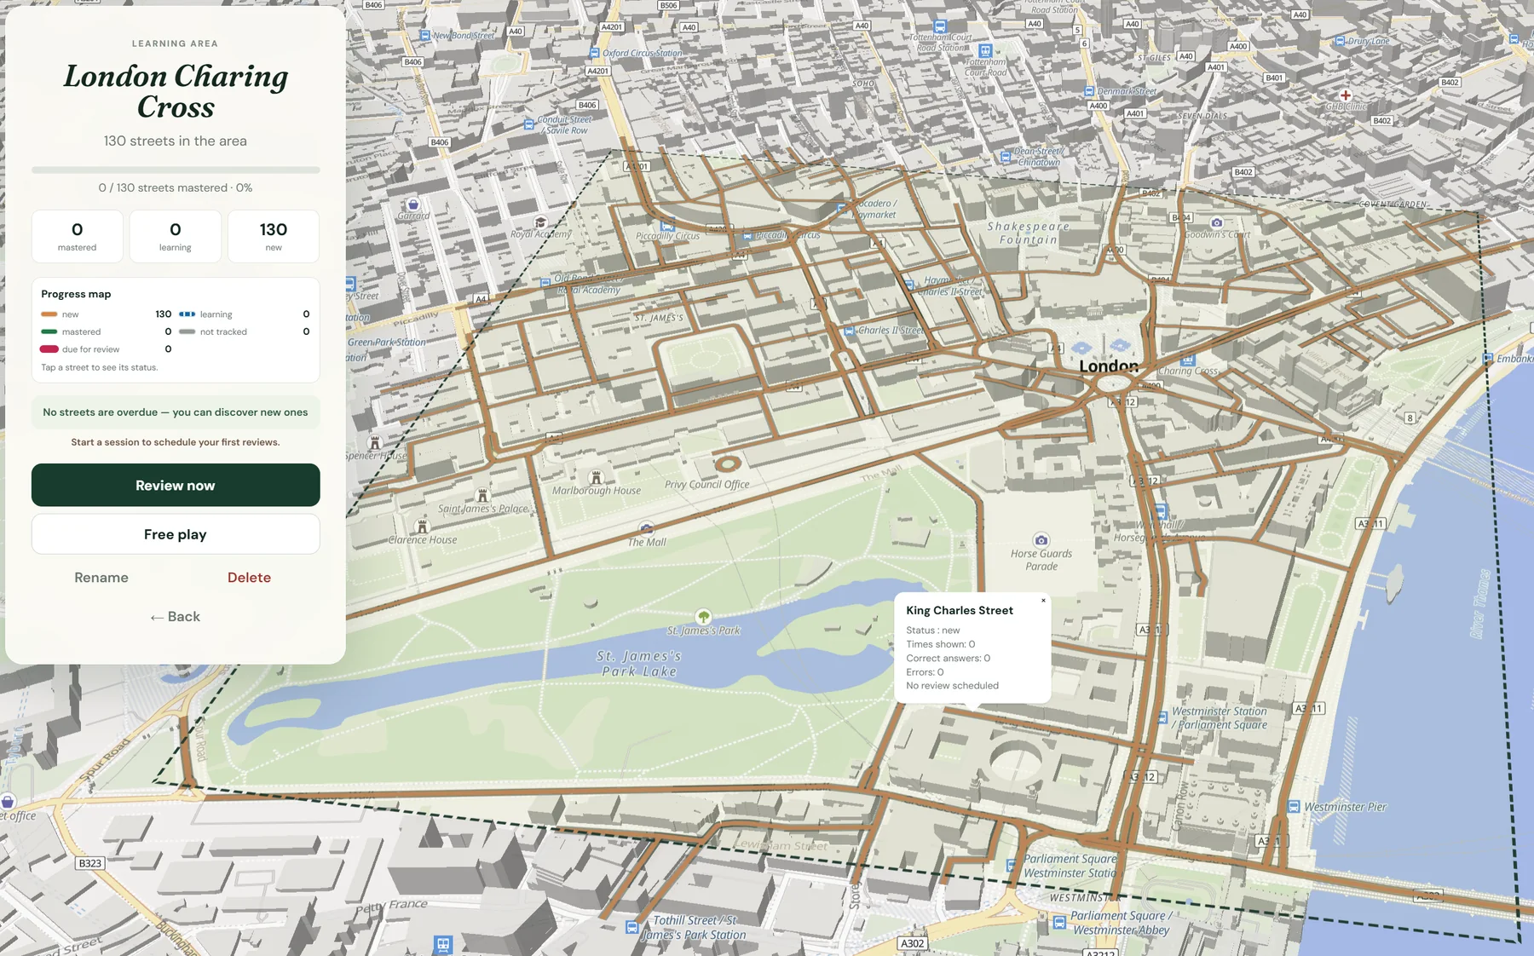This screenshot has width=1534, height=956.
Task: Delete the learning area
Action: point(249,578)
